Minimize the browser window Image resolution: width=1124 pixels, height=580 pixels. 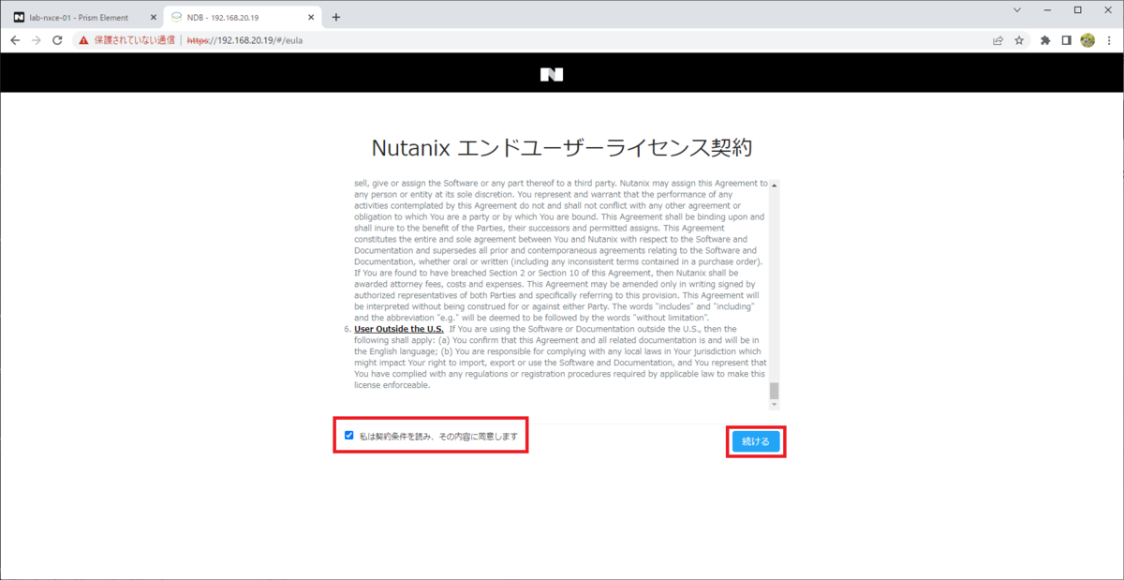pos(1047,9)
